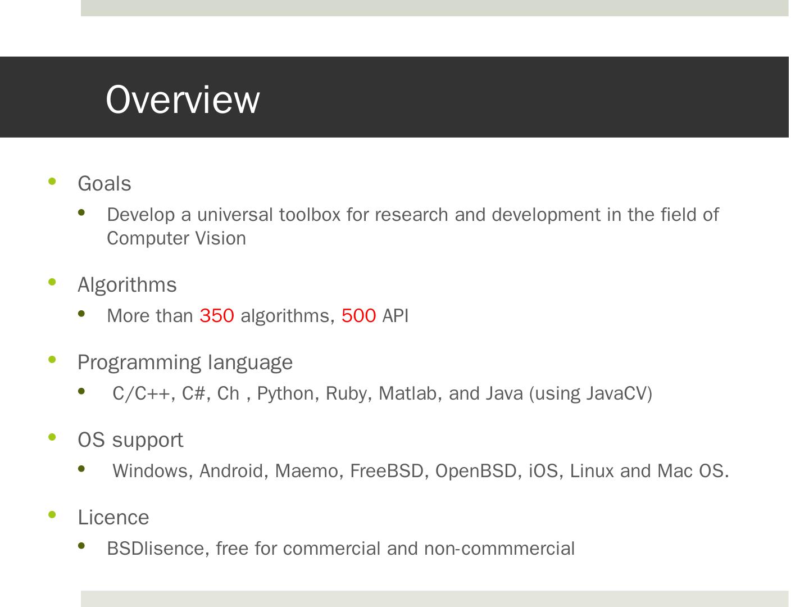
Task: Click the green bullet beside OS support
Action: pos(52,437)
